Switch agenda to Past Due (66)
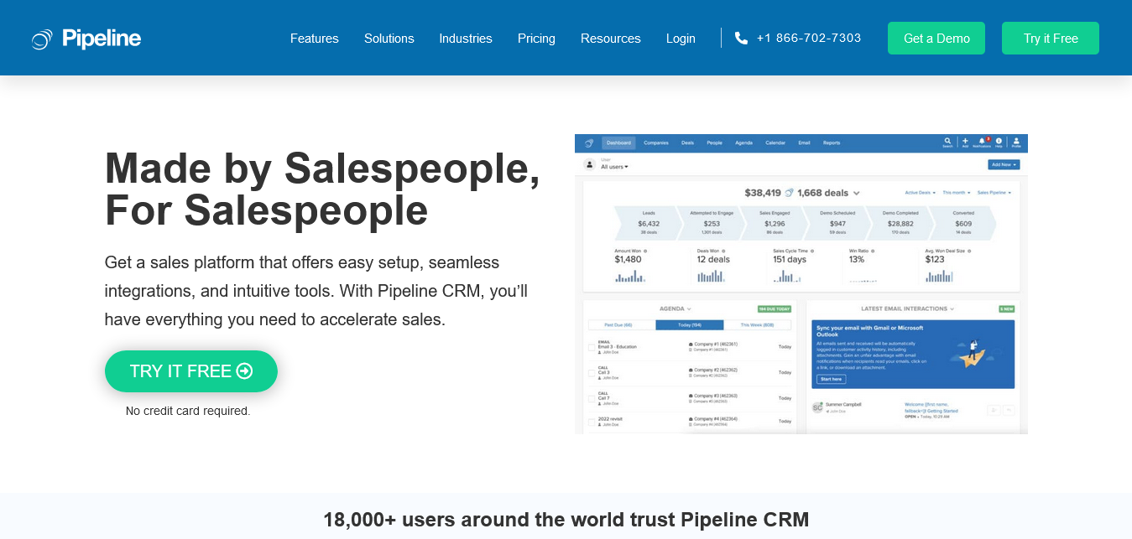Viewport: 1132px width, 539px height. pyautogui.click(x=622, y=324)
